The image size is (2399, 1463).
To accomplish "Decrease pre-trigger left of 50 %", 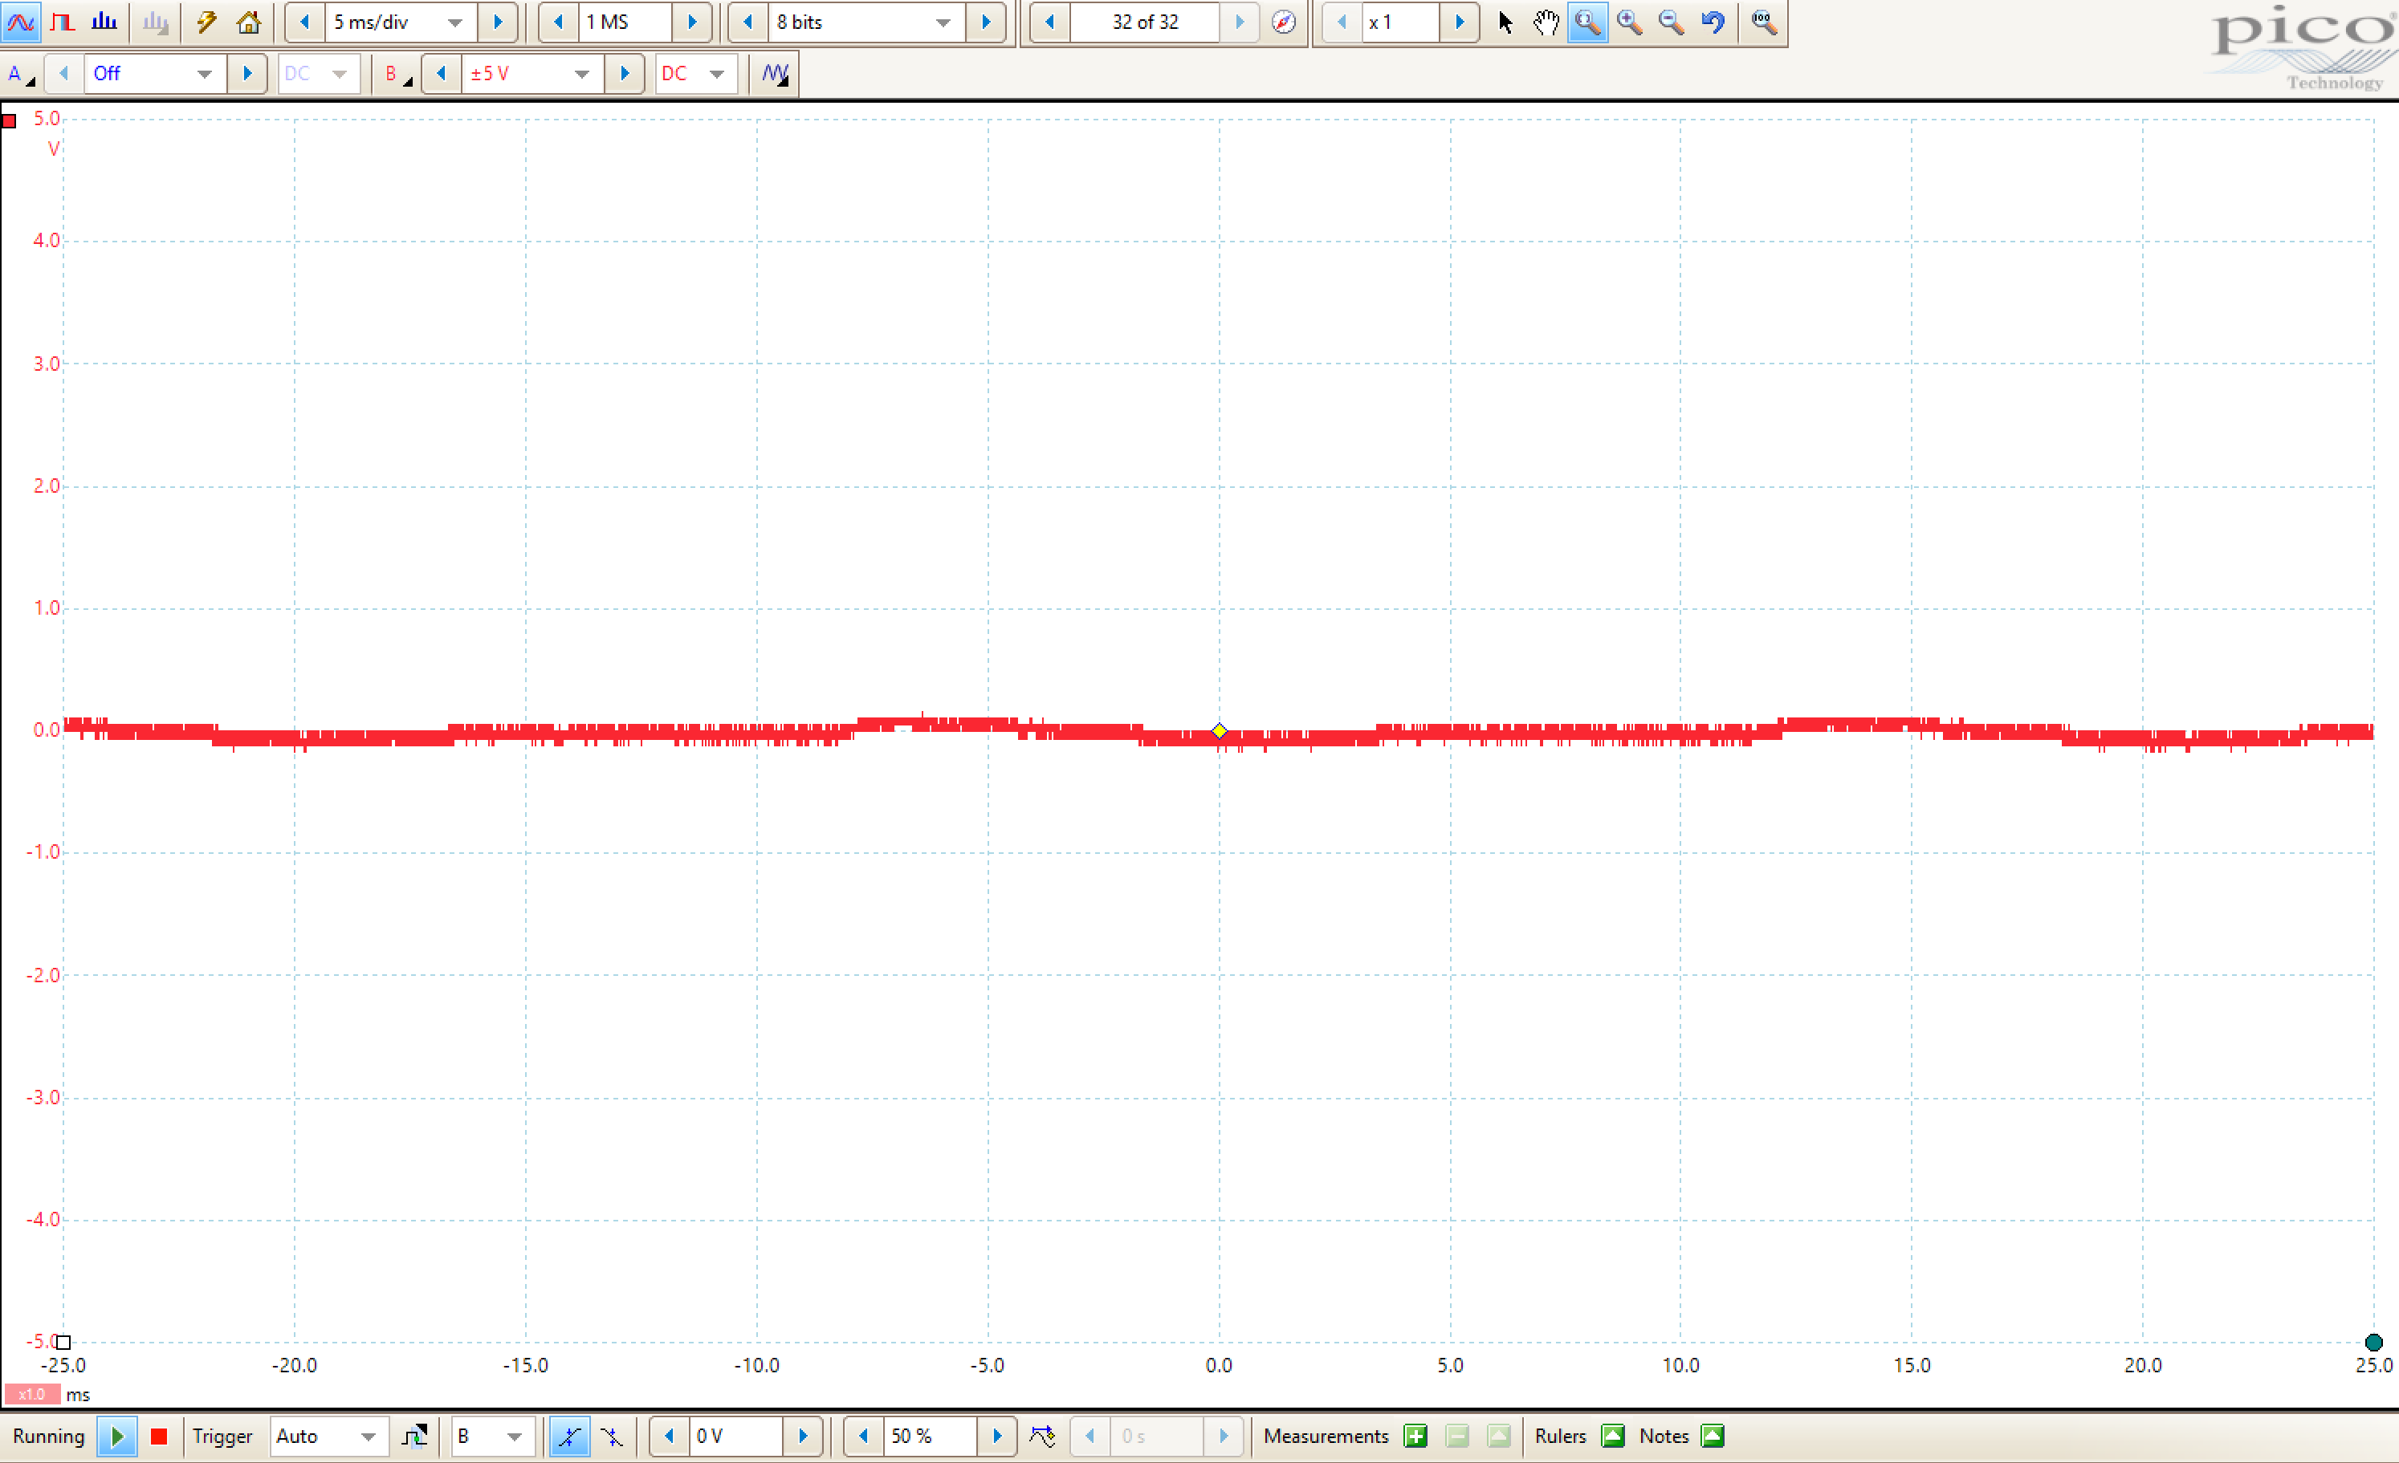I will (864, 1436).
